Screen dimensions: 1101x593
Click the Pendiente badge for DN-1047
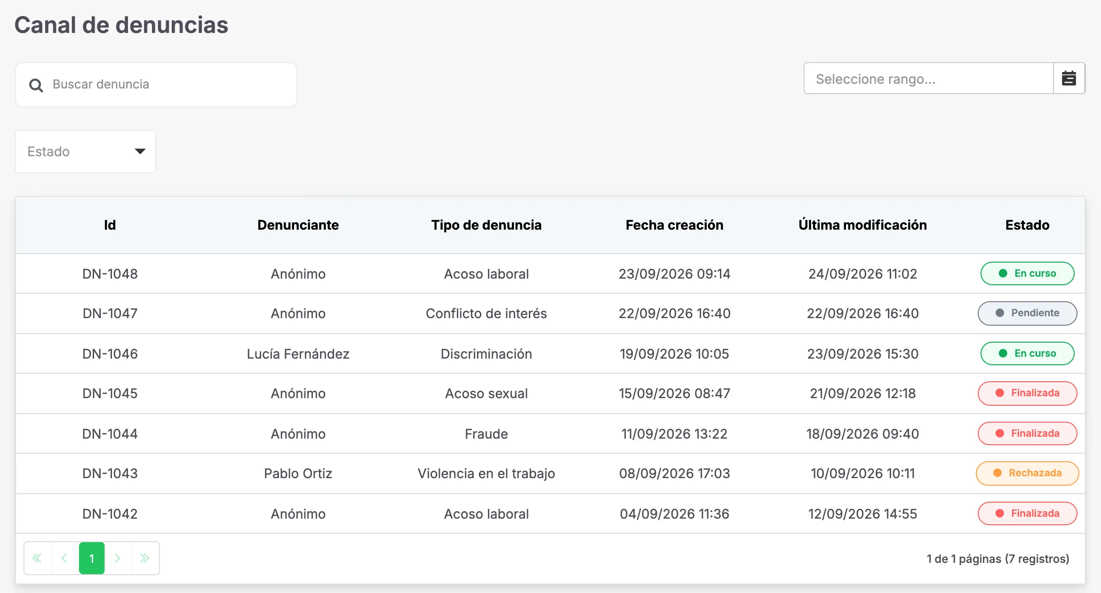tap(1028, 313)
